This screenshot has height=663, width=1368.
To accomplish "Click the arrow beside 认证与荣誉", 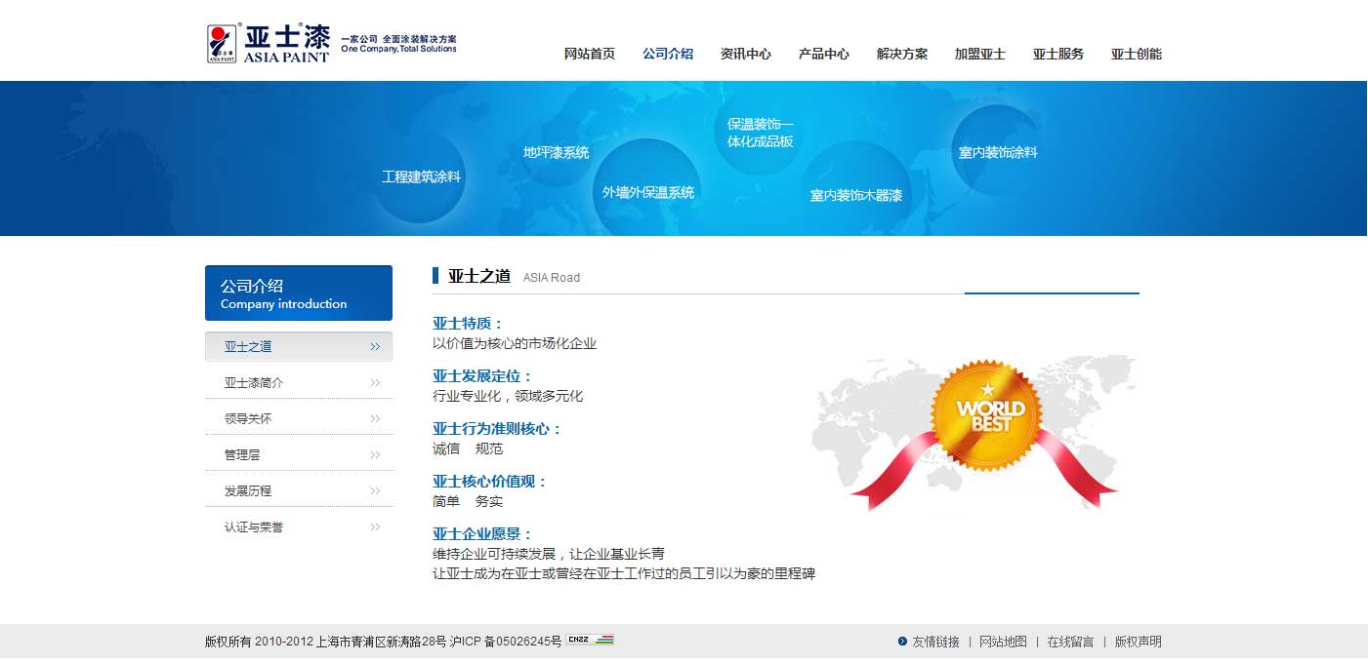I will tap(375, 527).
